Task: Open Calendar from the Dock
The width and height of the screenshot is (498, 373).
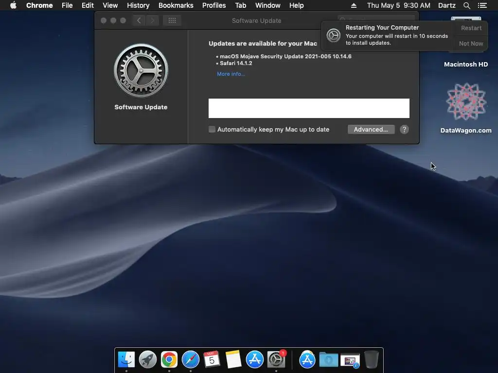Action: [212, 360]
